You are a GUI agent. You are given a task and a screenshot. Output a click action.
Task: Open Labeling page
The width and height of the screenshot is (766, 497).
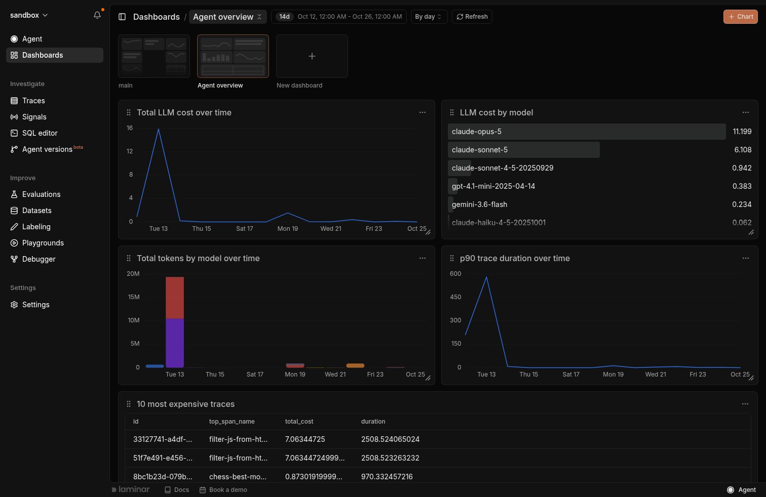55,227
